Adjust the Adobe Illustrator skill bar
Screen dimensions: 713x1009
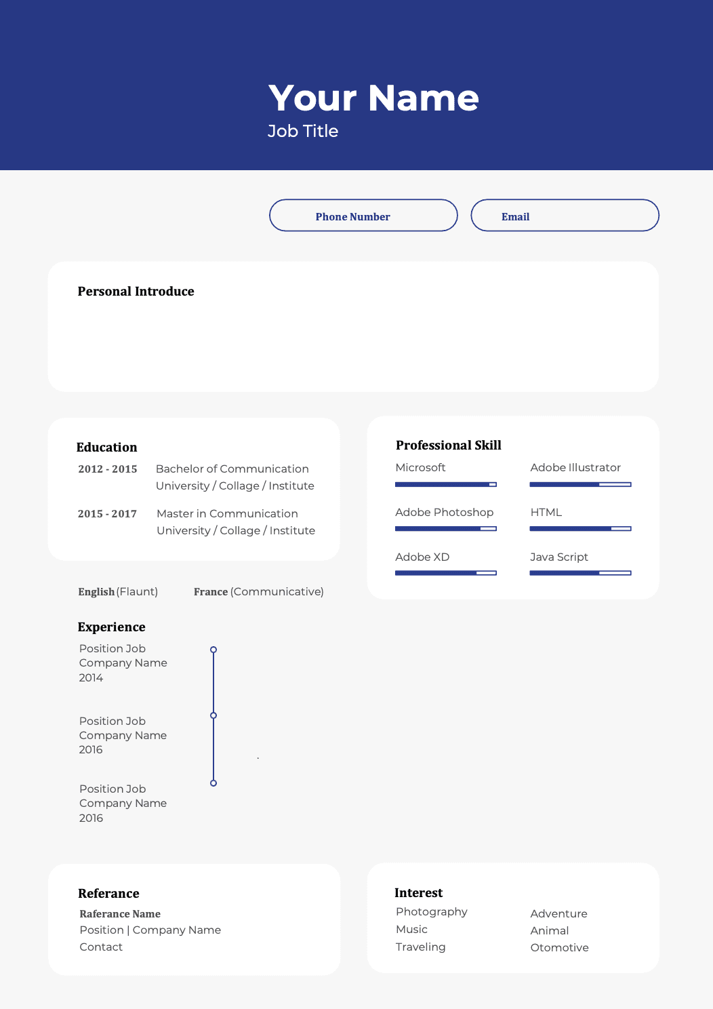coord(580,484)
